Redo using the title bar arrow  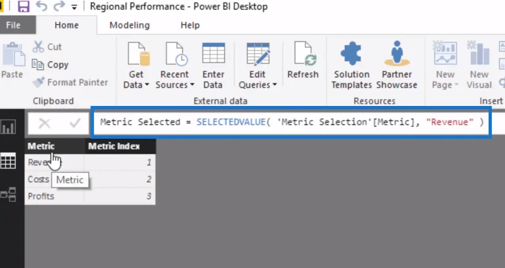(59, 6)
